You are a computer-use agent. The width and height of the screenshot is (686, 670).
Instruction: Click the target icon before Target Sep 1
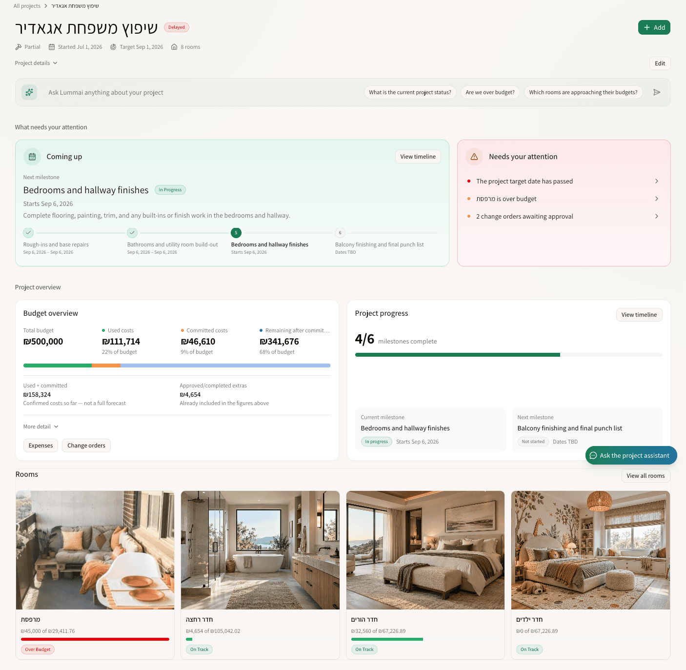[x=113, y=47]
